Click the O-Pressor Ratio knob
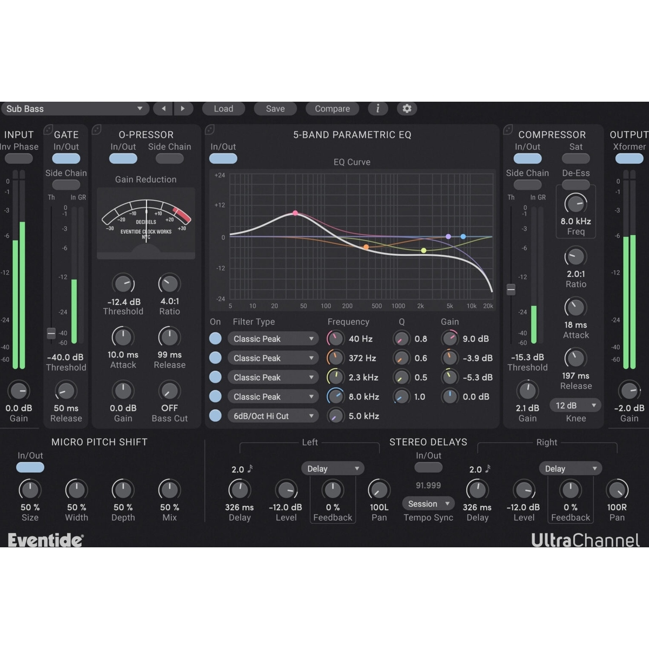 tap(169, 283)
